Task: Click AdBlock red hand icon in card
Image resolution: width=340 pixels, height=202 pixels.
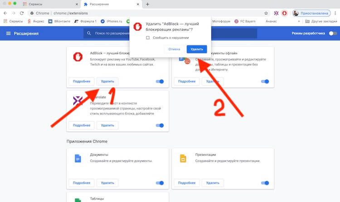Action: click(78, 57)
